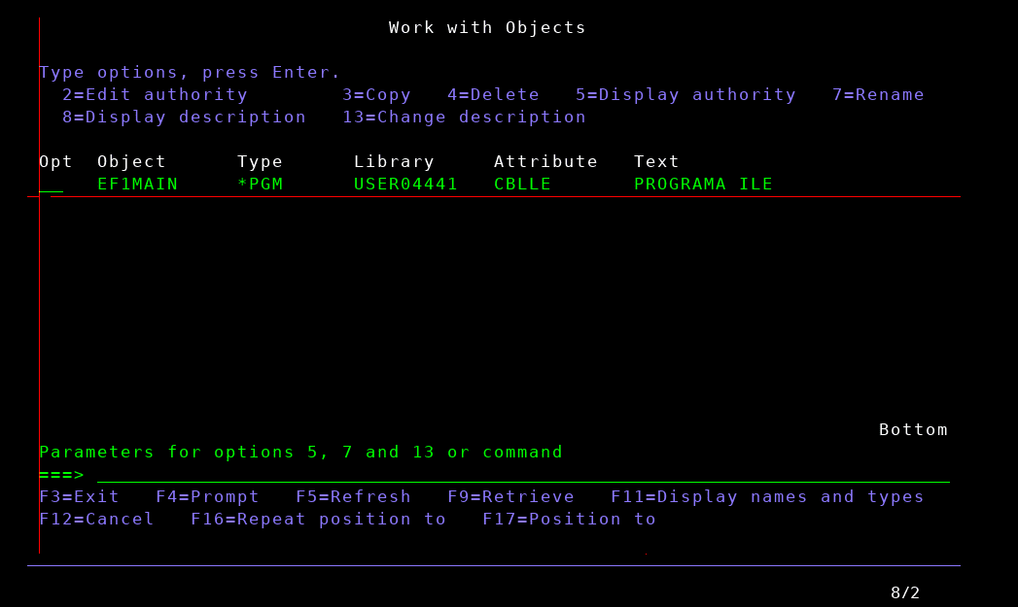1018x607 pixels.
Task: Click the Type column header
Action: [x=261, y=161]
